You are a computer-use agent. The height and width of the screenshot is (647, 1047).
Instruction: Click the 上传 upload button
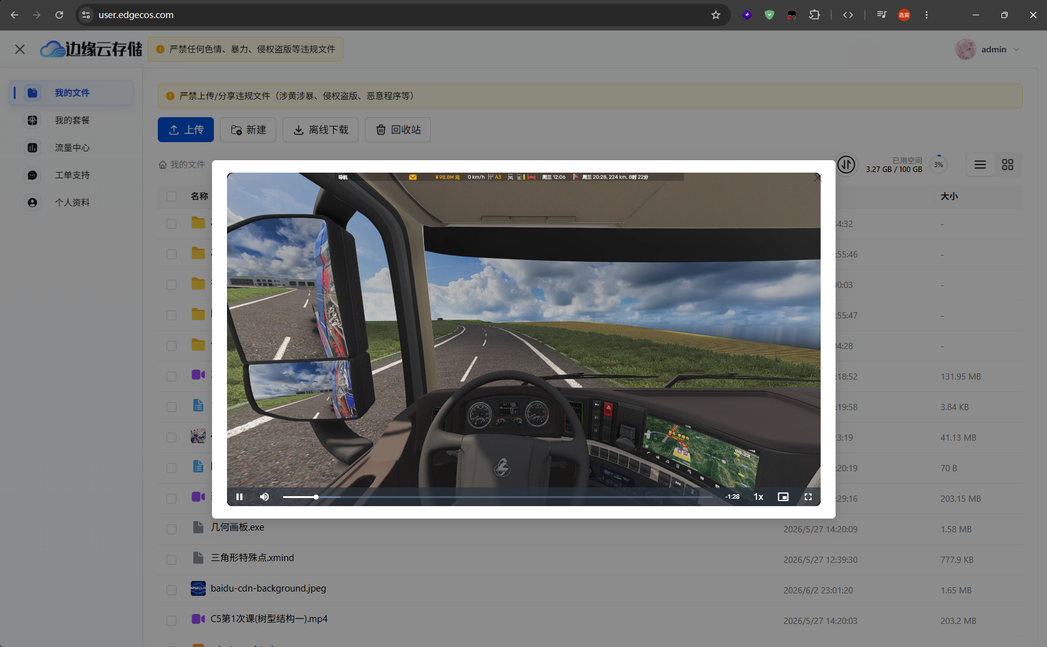point(186,130)
